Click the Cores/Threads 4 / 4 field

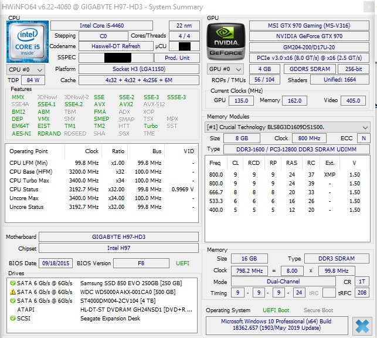pyautogui.click(x=184, y=36)
